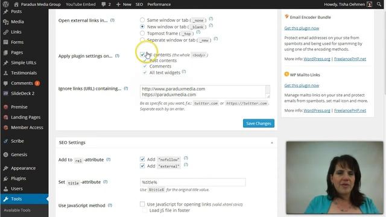Click the Forms icon in sidebar
The image size is (386, 217).
5,42
